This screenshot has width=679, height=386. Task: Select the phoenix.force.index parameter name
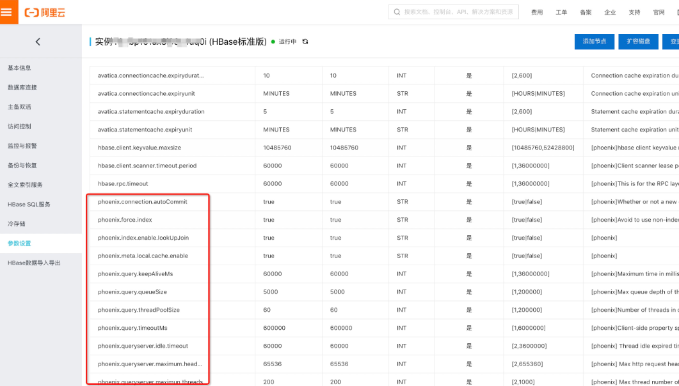pyautogui.click(x=125, y=220)
